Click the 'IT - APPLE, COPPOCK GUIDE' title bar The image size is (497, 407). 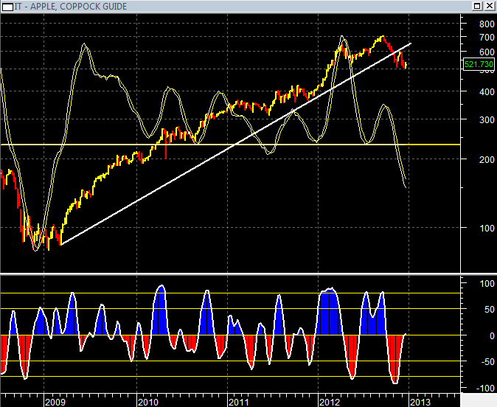221,6
